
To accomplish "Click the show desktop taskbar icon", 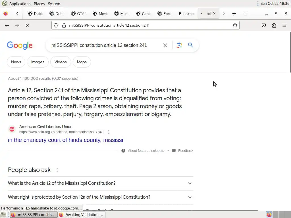I will tap(3, 215).
